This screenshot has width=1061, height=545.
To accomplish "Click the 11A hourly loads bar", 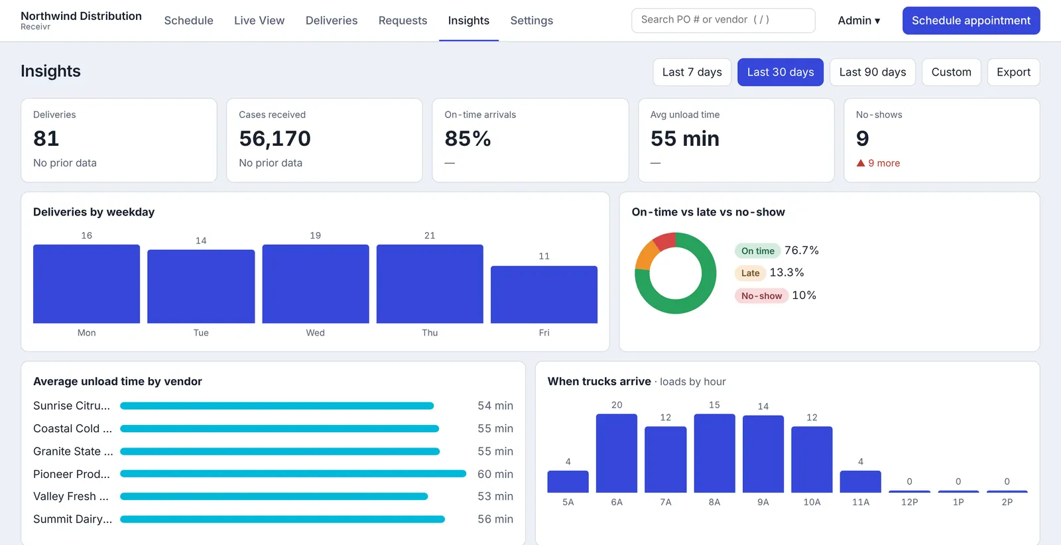I will pyautogui.click(x=861, y=481).
